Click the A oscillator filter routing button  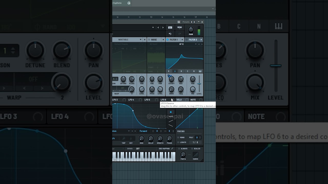click(x=175, y=71)
